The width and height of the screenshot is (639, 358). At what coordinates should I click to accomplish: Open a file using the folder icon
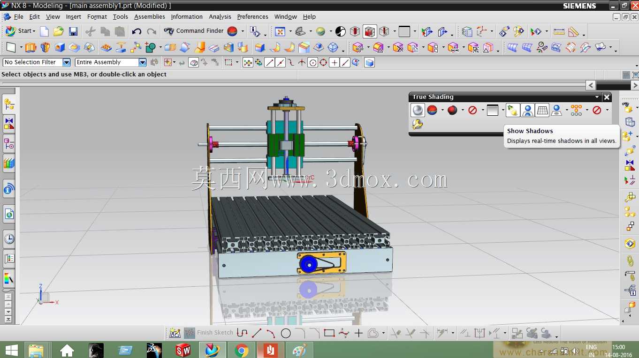[58, 31]
